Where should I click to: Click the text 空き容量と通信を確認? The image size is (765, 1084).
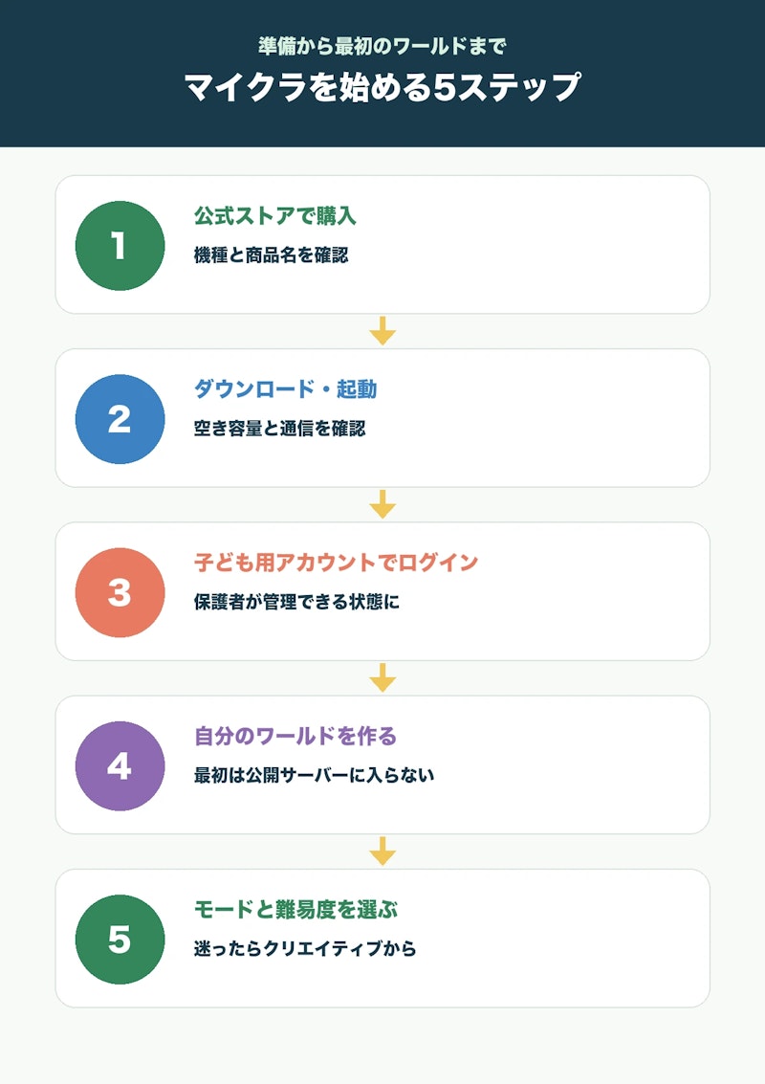[279, 429]
